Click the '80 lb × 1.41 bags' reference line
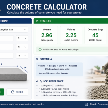 click(58, 95)
